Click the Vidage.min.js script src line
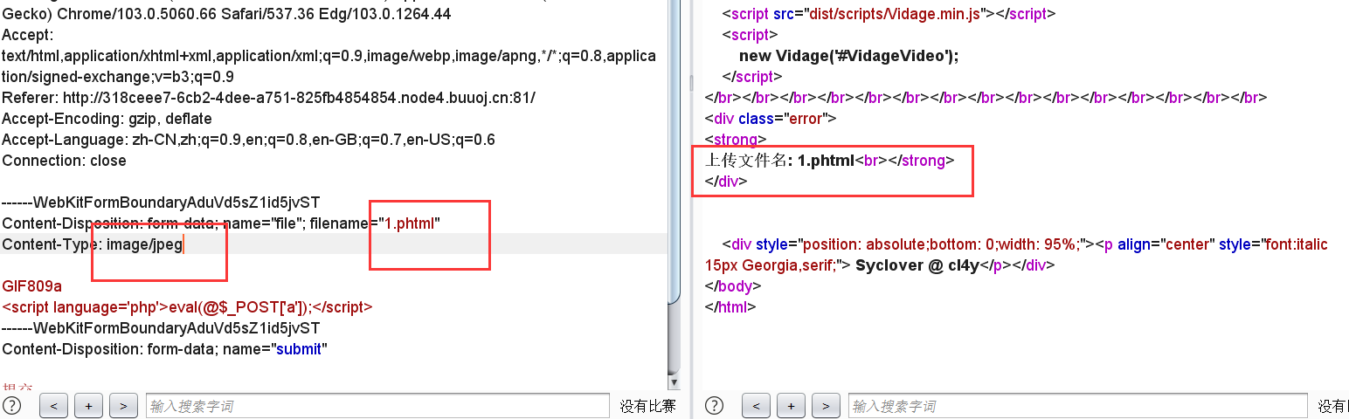 pyautogui.click(x=889, y=14)
